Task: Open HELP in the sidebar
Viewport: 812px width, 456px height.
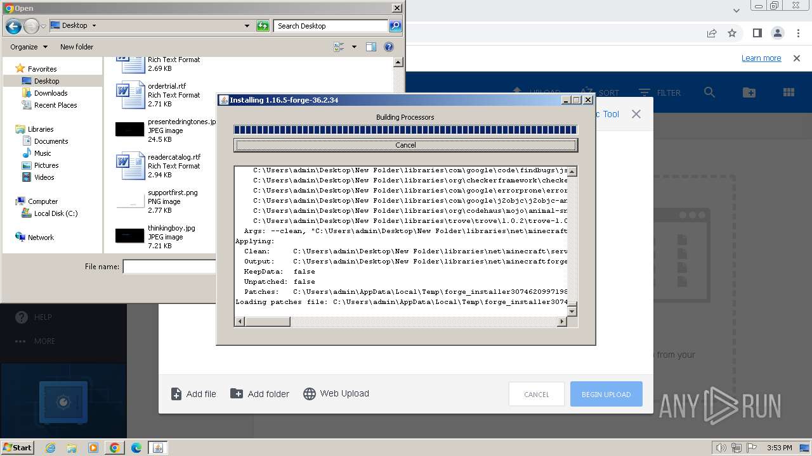Action: click(33, 317)
